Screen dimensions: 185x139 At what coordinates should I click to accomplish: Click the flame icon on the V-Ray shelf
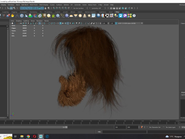click(x=13, y=16)
